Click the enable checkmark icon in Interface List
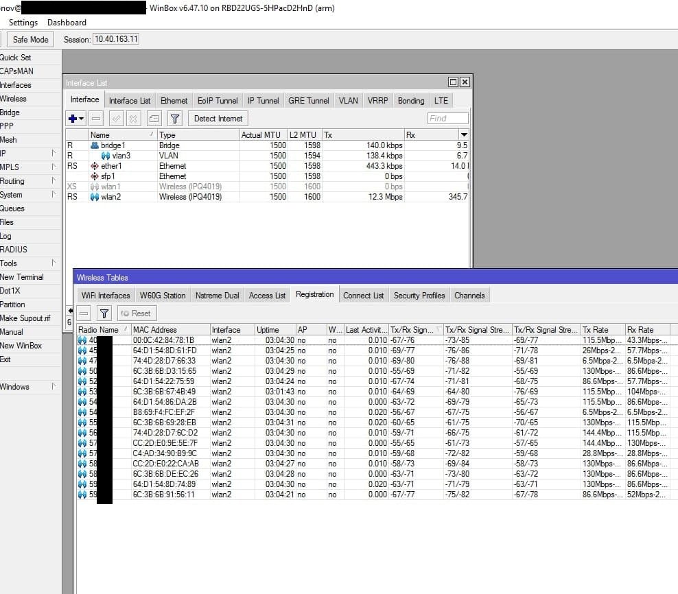This screenshot has width=678, height=594. pyautogui.click(x=117, y=119)
